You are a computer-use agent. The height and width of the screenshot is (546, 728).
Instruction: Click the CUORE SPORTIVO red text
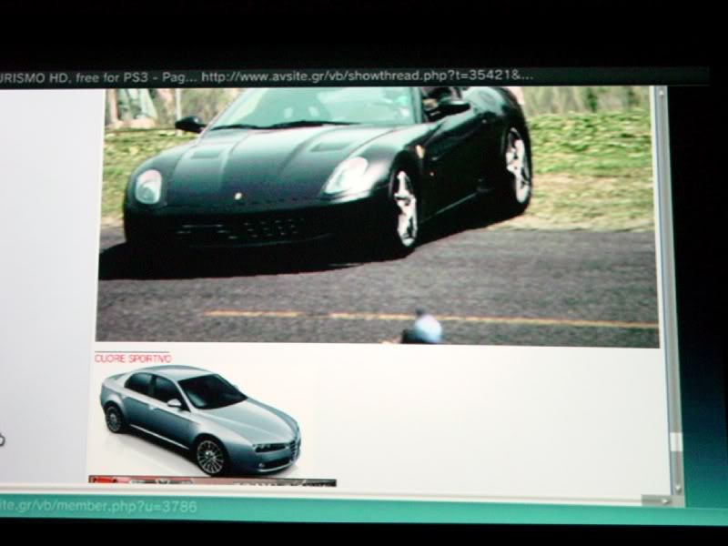click(133, 359)
